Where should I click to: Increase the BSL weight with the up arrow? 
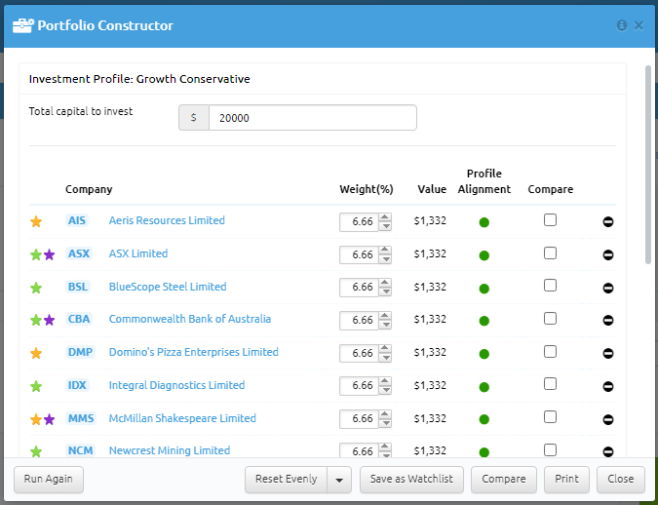point(385,283)
